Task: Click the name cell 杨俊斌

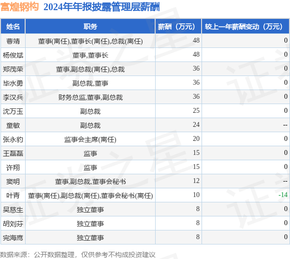Action: coord(13,55)
